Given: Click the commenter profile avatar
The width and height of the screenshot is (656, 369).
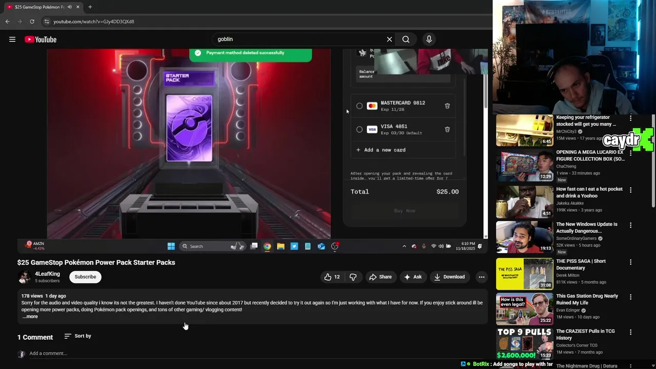Looking at the screenshot, I should pos(22,354).
